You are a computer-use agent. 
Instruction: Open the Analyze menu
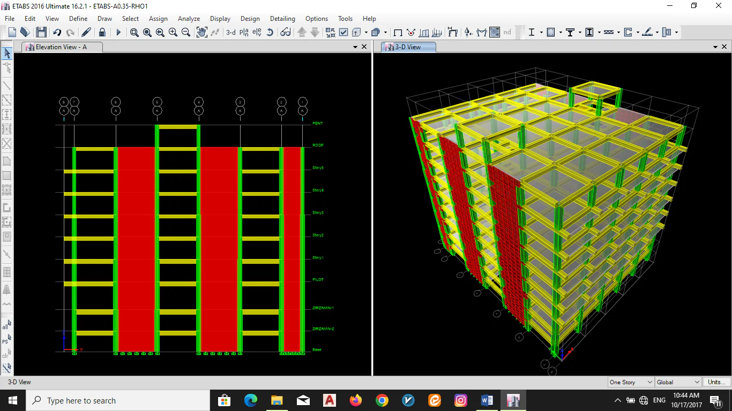tap(189, 19)
